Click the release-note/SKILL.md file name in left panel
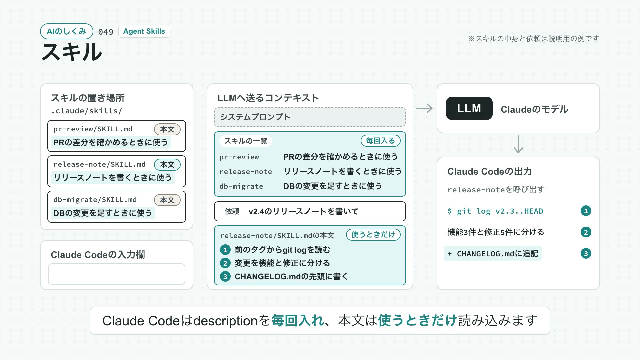The width and height of the screenshot is (640, 360). [x=99, y=164]
